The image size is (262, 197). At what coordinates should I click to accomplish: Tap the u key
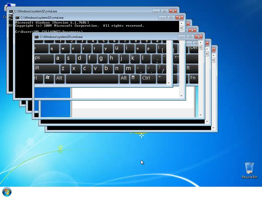(x=119, y=48)
